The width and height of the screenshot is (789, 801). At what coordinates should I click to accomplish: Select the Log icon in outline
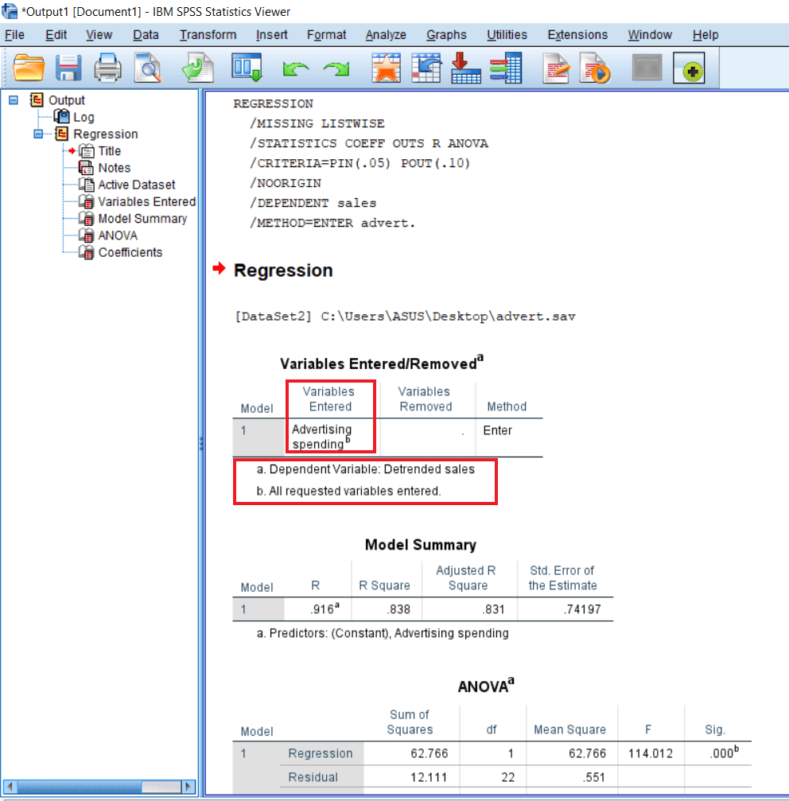pos(62,117)
